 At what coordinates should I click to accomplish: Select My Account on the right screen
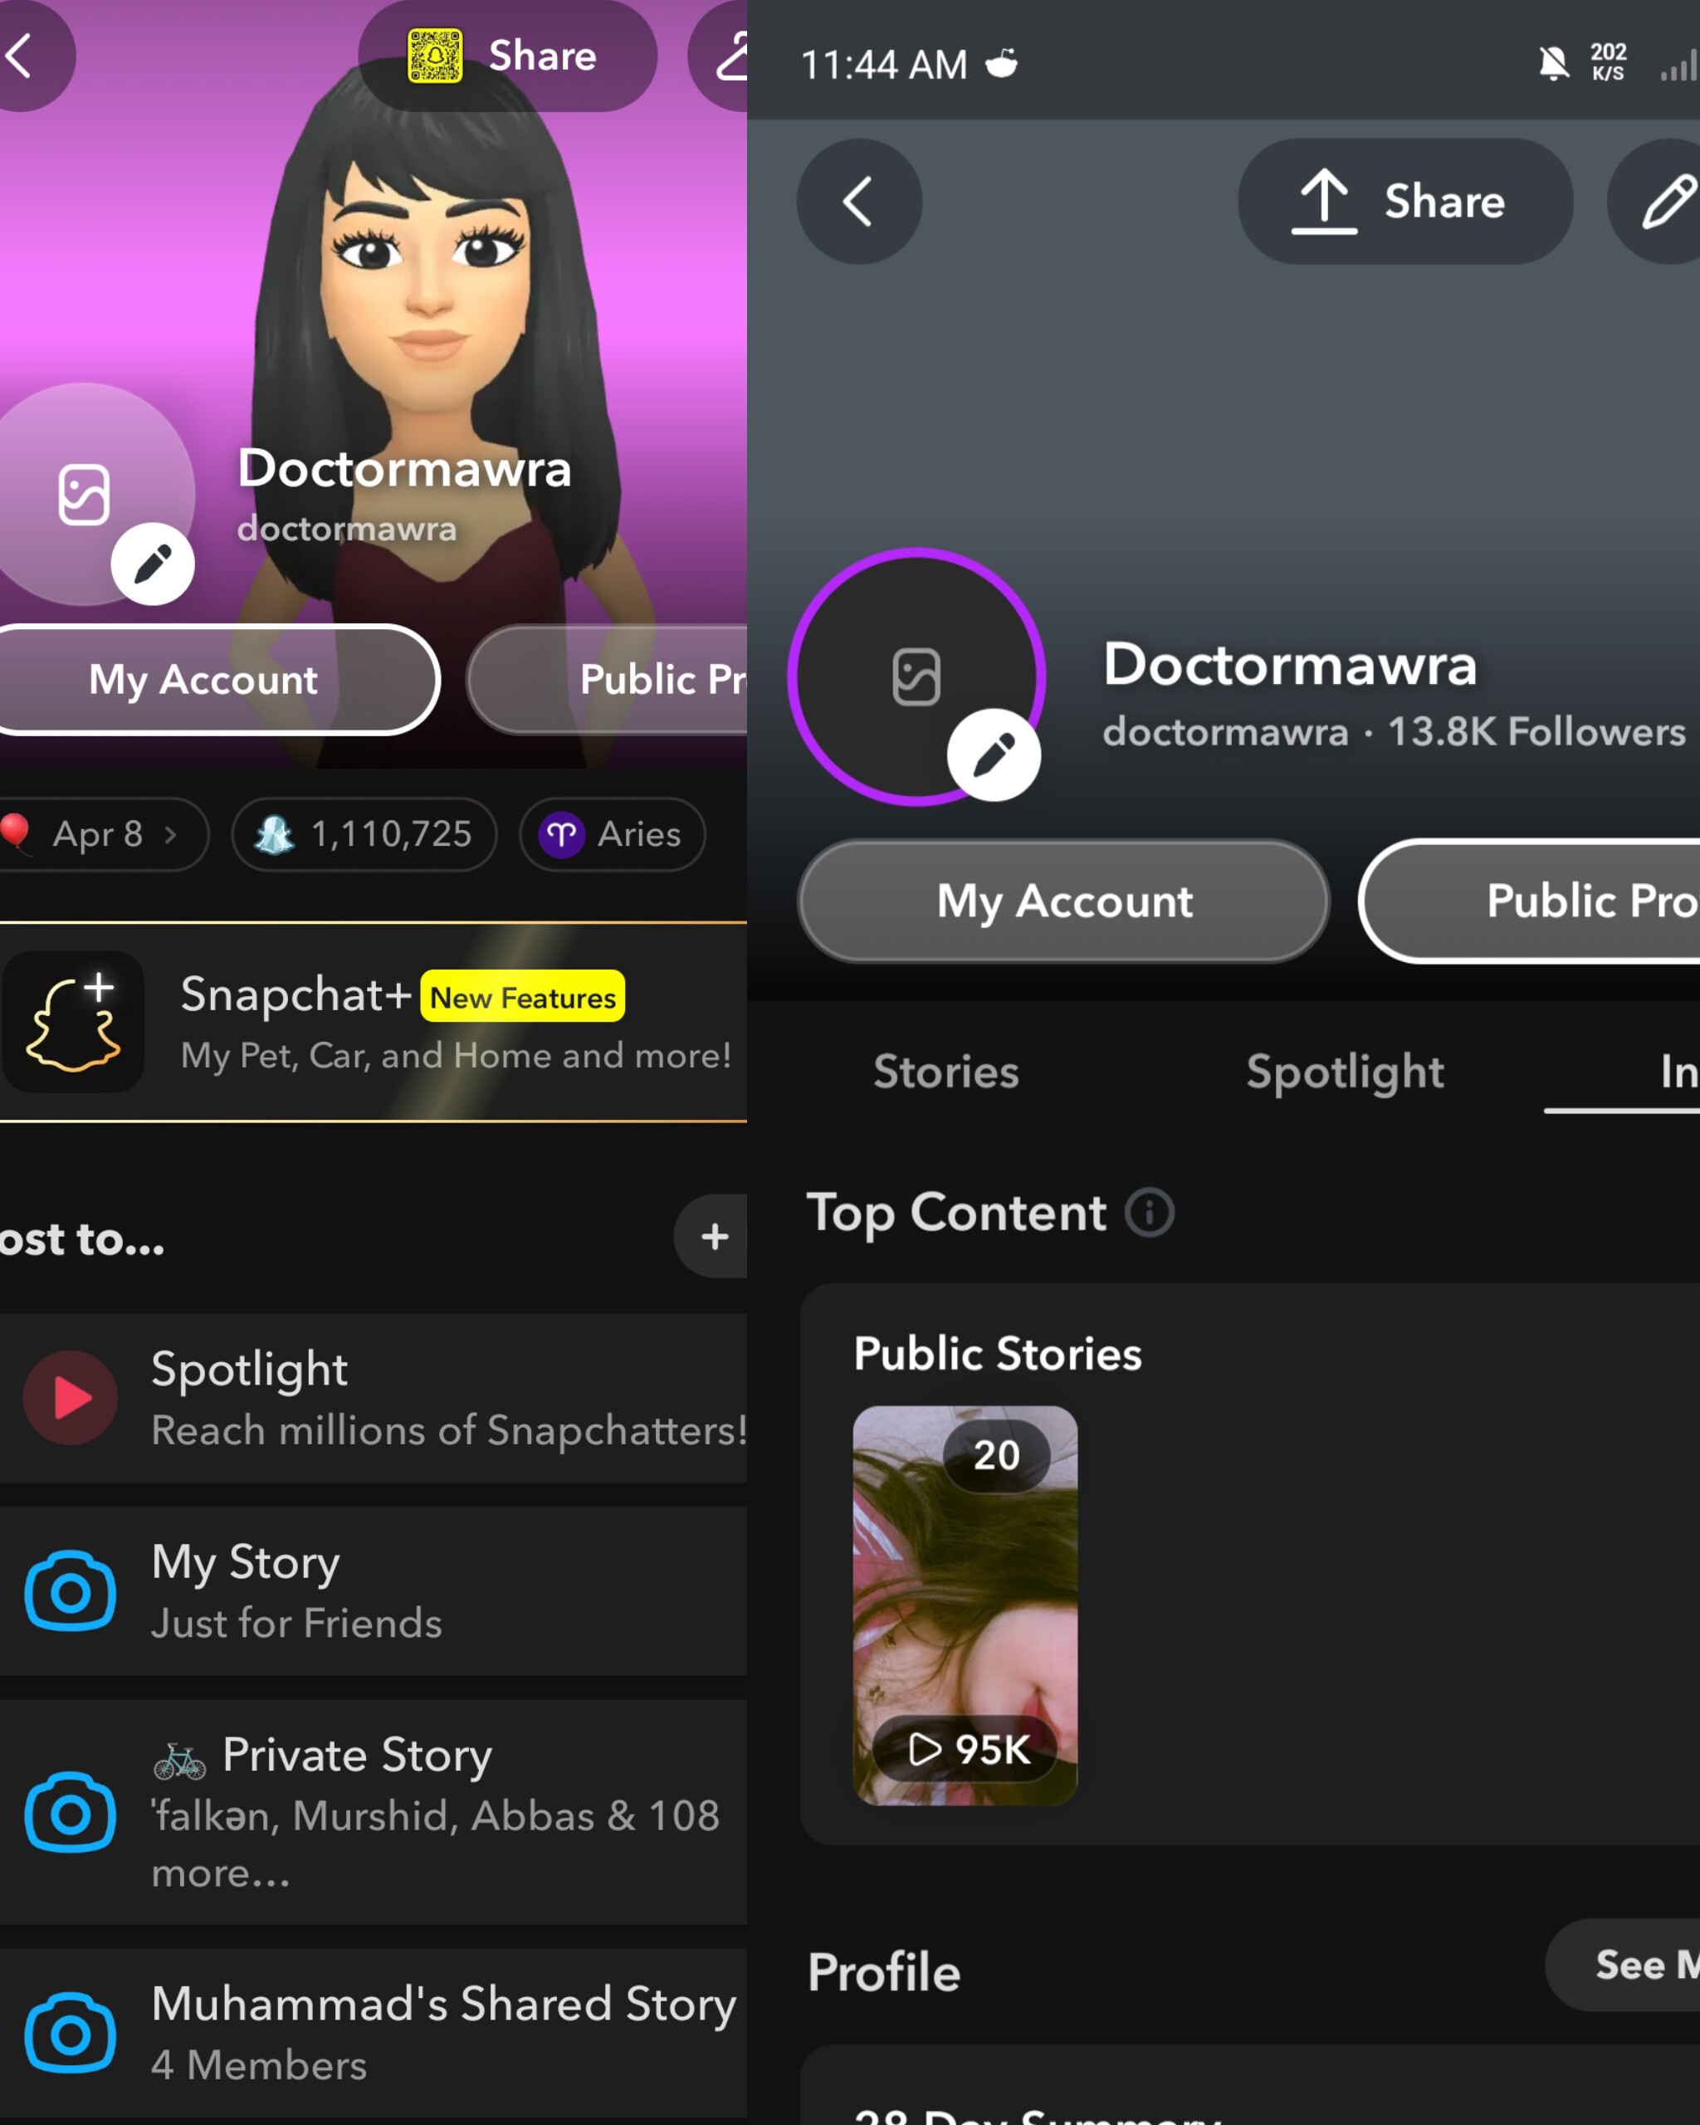click(x=1064, y=901)
